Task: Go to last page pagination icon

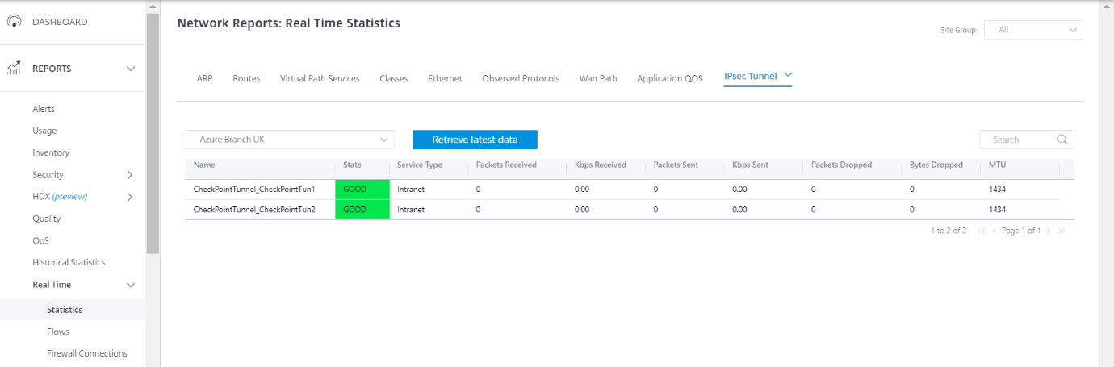Action: pyautogui.click(x=1062, y=231)
